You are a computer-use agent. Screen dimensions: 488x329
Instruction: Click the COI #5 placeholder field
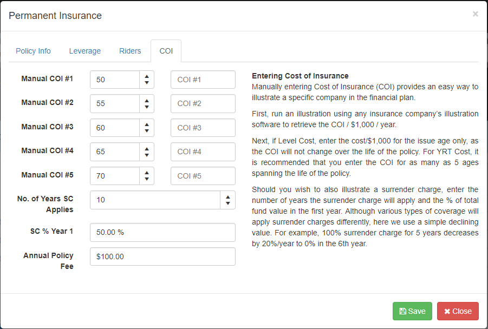pyautogui.click(x=203, y=176)
